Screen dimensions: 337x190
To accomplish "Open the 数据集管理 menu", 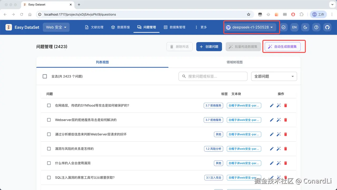I will [x=175, y=27].
